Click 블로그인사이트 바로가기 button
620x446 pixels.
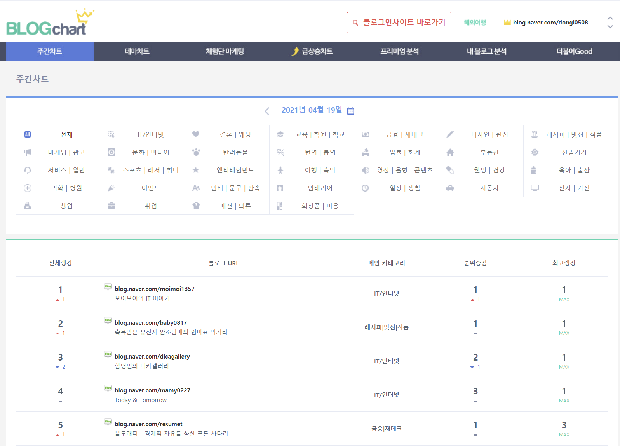point(399,23)
